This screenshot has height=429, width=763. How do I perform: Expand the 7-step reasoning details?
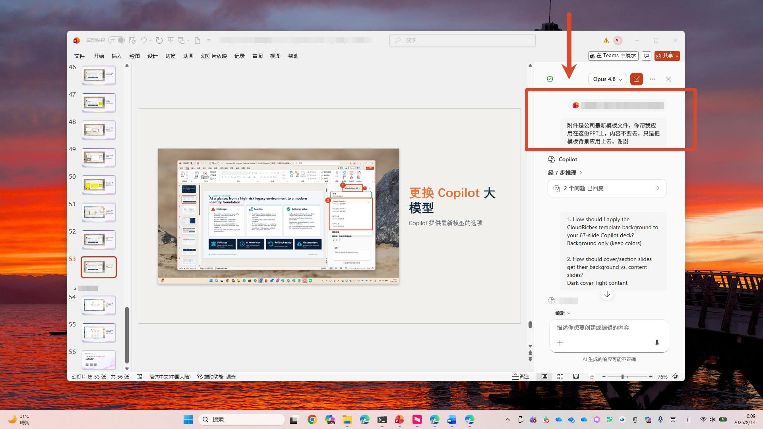point(565,173)
